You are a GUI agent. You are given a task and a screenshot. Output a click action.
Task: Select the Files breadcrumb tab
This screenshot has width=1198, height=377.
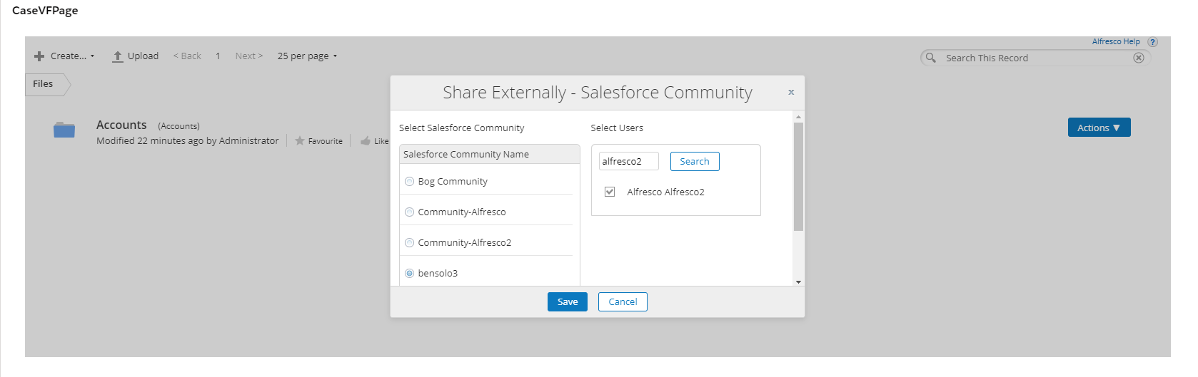[44, 84]
